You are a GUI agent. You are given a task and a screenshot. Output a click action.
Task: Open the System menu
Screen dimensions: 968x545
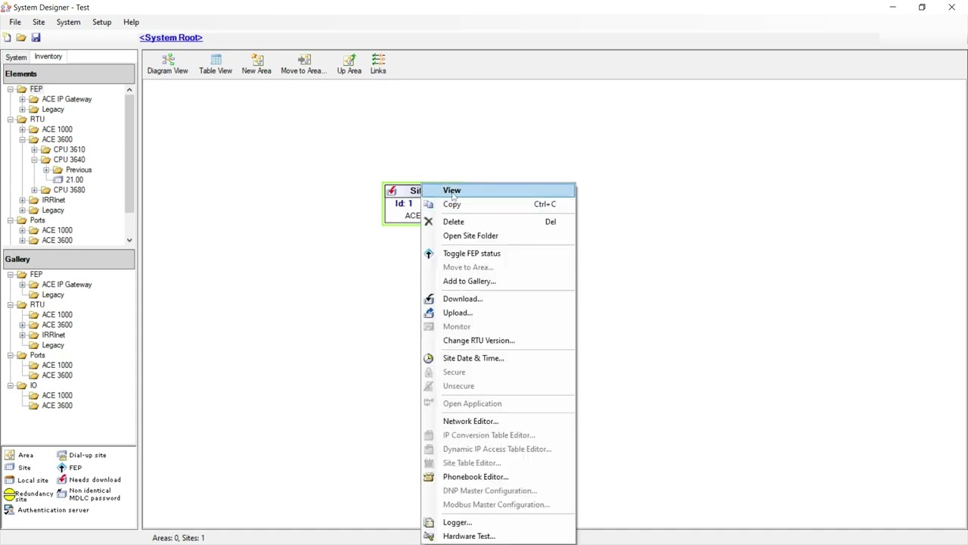(68, 22)
